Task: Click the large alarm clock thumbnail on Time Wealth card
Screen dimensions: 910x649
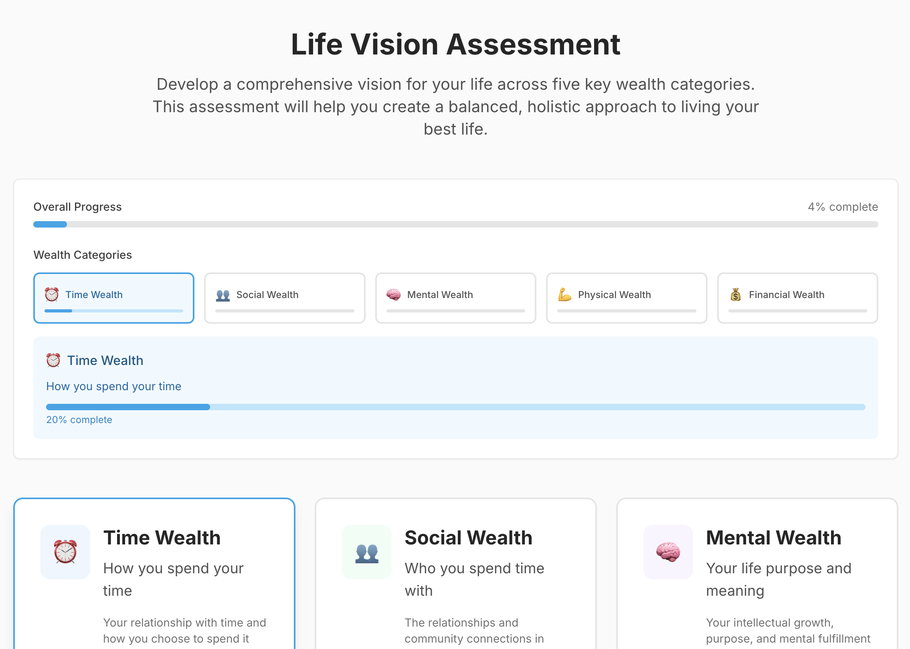Action: (x=66, y=552)
